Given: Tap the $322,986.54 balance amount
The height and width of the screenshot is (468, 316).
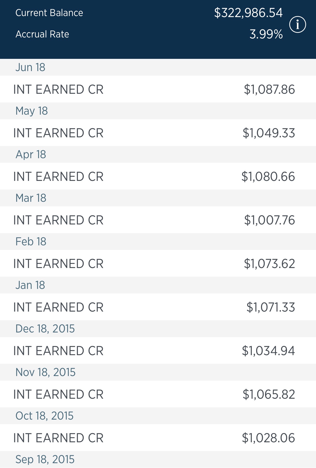Looking at the screenshot, I should click(248, 13).
